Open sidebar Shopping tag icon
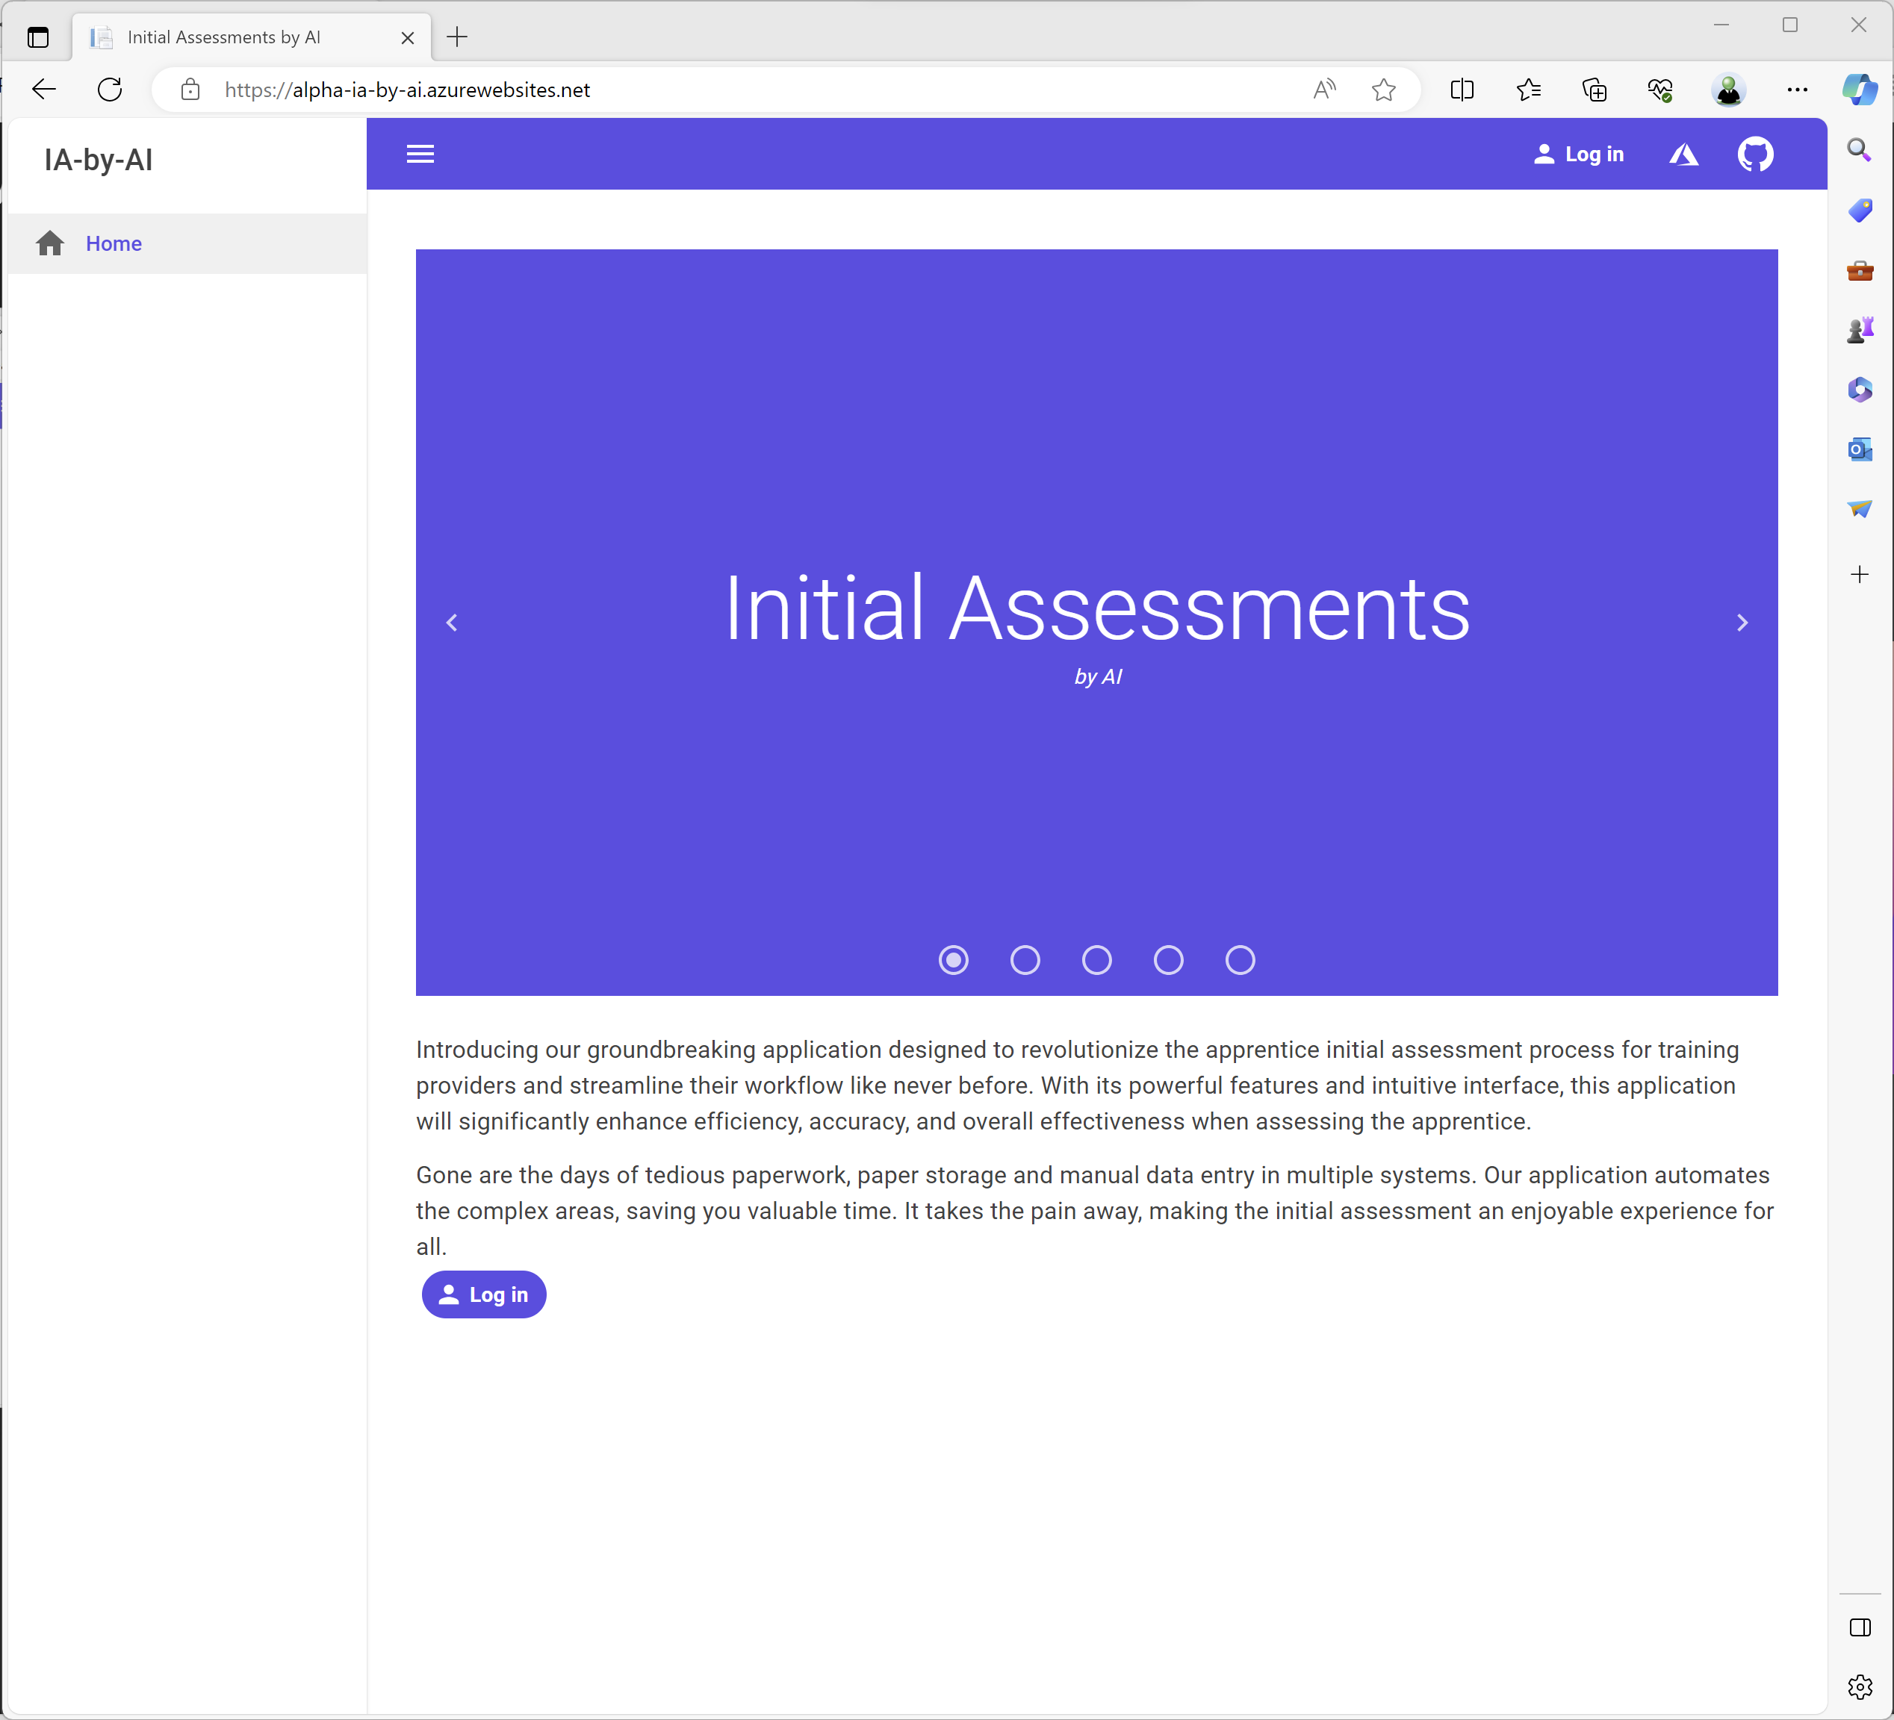This screenshot has height=1720, width=1894. click(1859, 211)
